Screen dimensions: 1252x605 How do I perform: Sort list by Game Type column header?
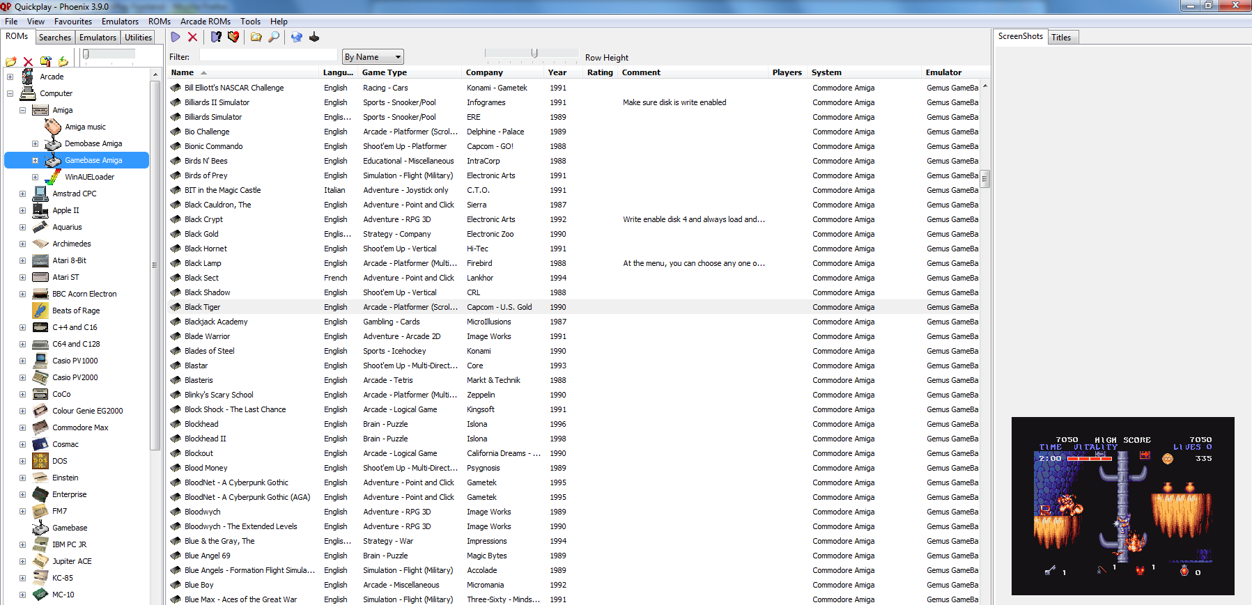pos(411,72)
